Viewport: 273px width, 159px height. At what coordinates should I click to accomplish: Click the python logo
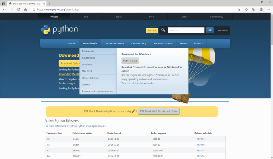click(x=61, y=30)
